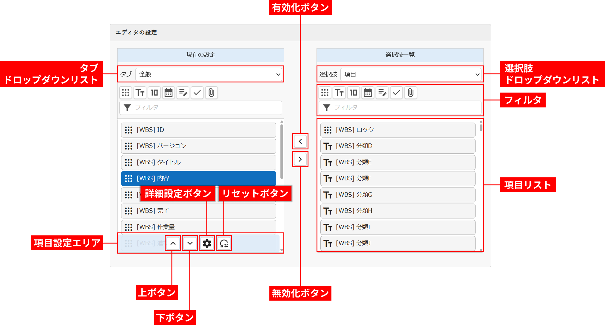This screenshot has height=325, width=605.
Task: Click attachment filter icon in 現在の設定
Action: tap(212, 93)
